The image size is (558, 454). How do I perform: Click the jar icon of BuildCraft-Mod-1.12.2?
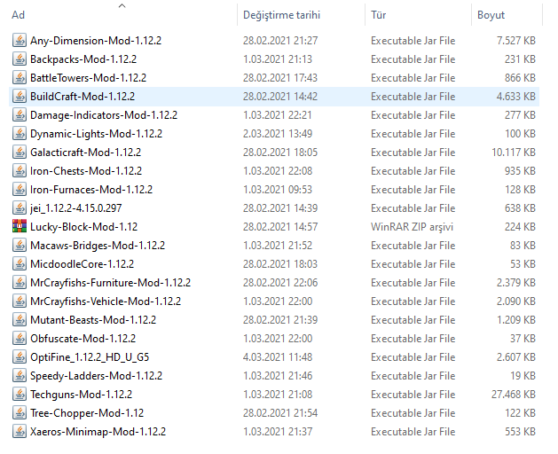(x=20, y=96)
